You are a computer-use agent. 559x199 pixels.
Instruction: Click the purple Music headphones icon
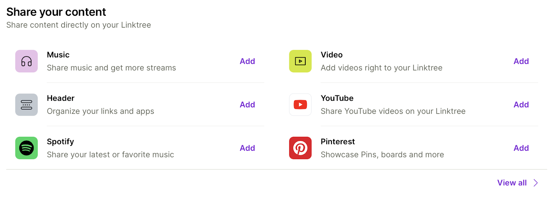point(27,61)
